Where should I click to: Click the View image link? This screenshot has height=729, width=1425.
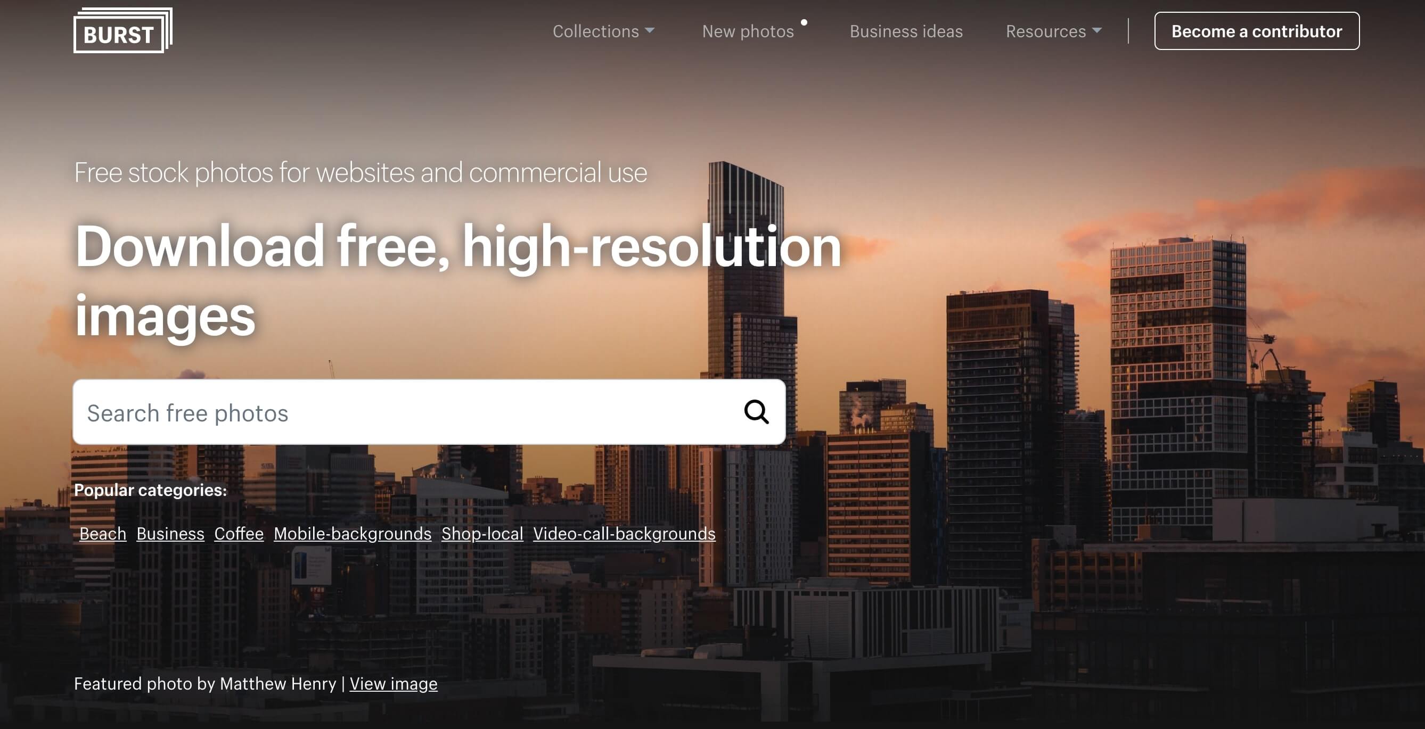click(394, 684)
